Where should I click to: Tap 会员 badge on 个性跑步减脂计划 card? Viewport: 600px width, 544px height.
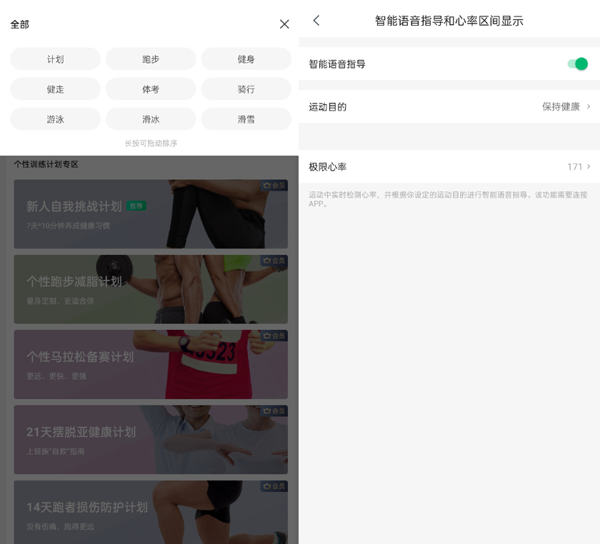tap(274, 261)
